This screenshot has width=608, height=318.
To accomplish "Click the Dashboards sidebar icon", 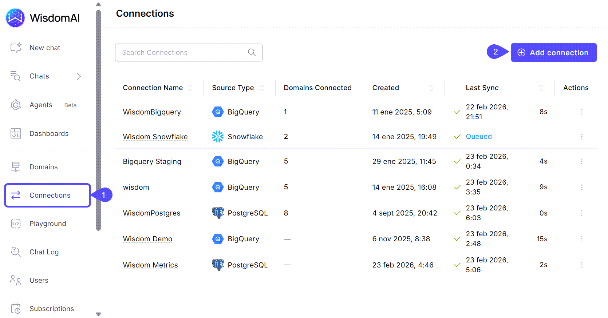I will point(16,133).
